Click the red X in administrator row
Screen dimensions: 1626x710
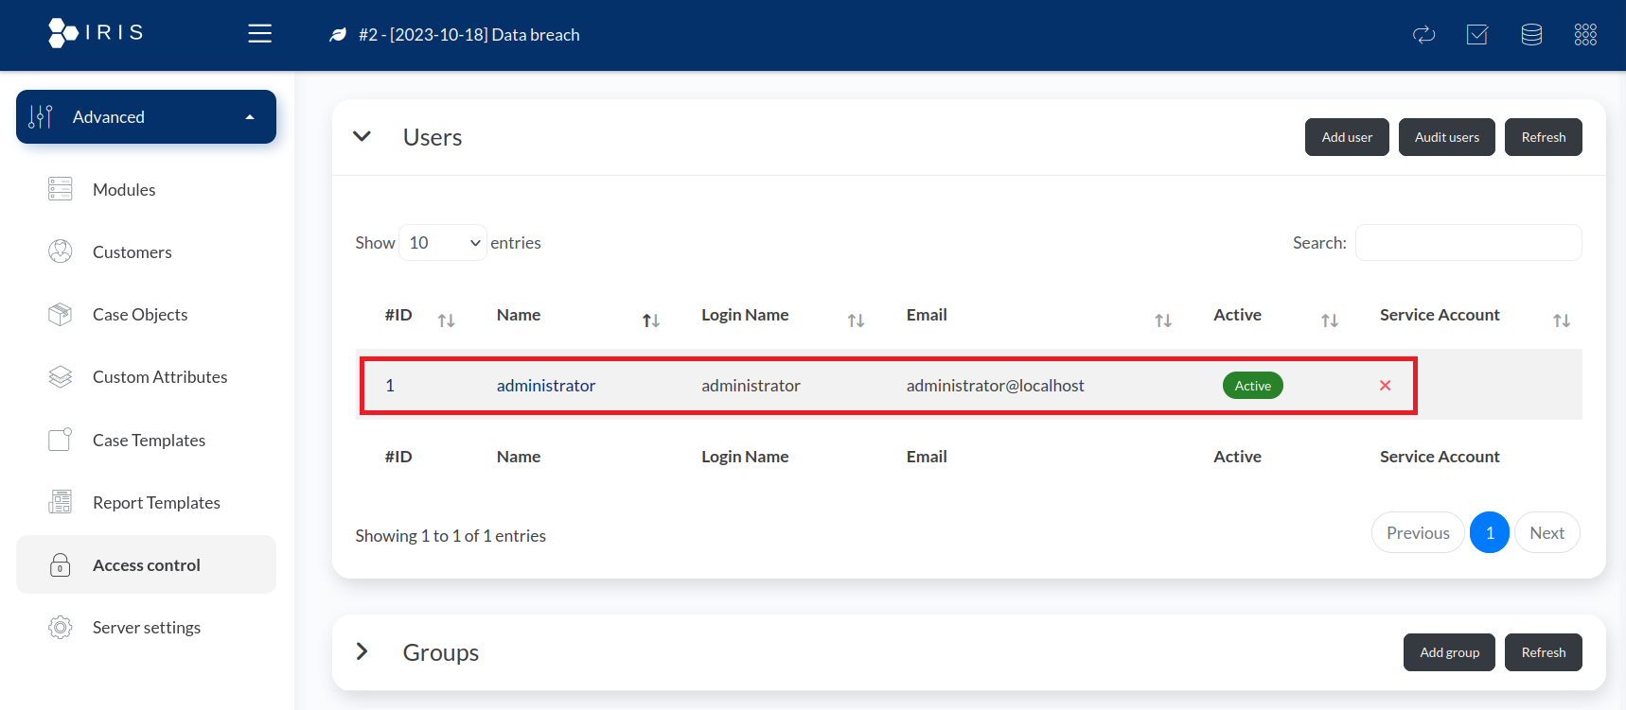(1385, 386)
